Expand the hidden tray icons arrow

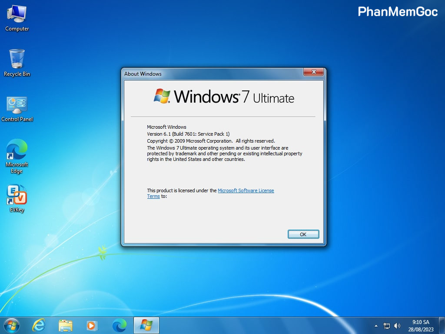(376, 326)
